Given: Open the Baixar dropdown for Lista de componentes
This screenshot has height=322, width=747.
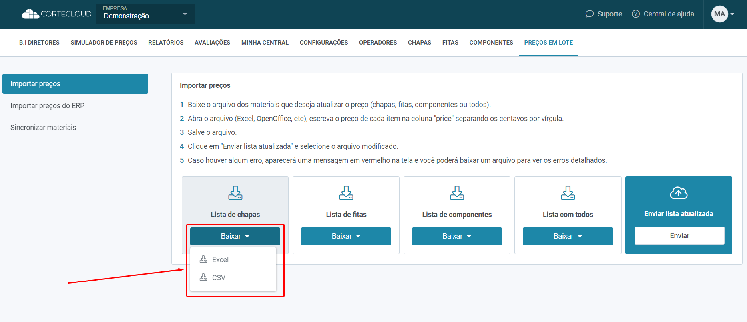Looking at the screenshot, I should click(x=457, y=236).
